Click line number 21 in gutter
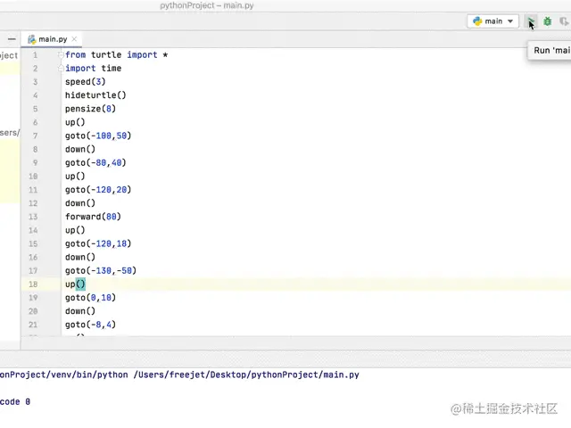 pyautogui.click(x=33, y=325)
